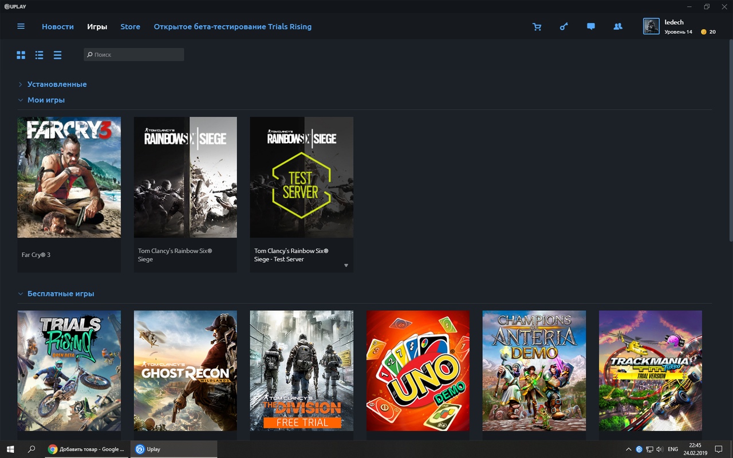Click the Uplay system tray icon
This screenshot has width=733, height=458.
pos(639,449)
